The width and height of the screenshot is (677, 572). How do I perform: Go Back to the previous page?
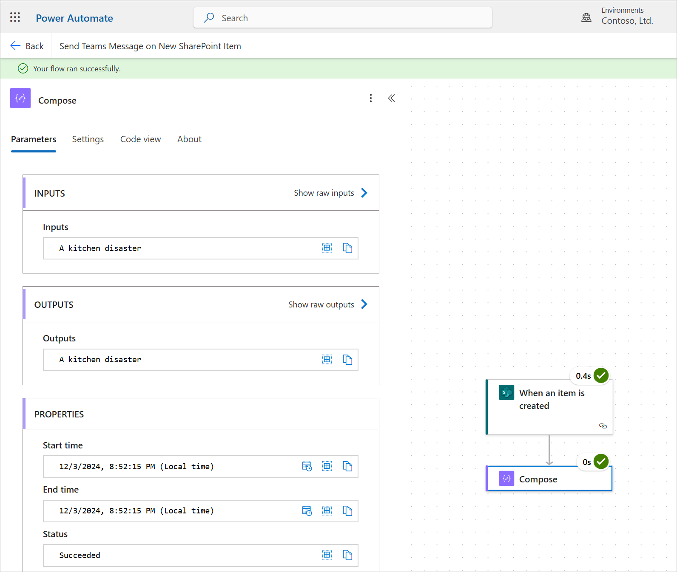27,46
